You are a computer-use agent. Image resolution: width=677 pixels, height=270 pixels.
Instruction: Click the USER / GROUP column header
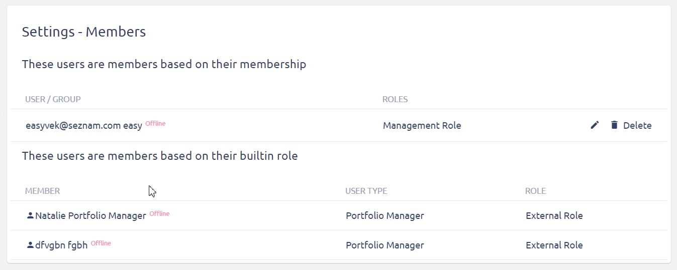(53, 99)
